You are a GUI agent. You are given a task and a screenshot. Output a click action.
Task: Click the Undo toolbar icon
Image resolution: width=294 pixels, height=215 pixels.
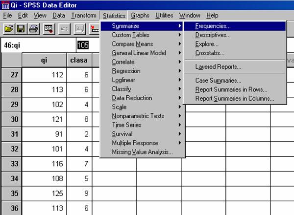[x=65, y=29]
